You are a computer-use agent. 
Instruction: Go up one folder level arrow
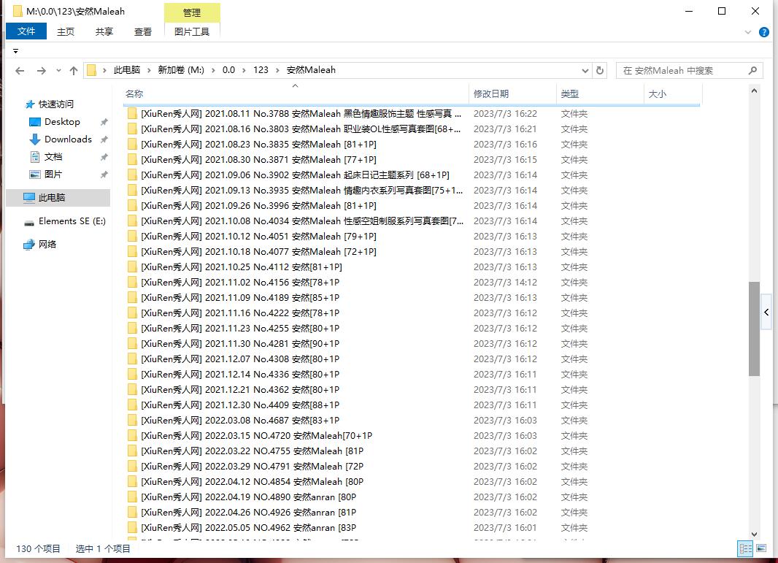(74, 71)
